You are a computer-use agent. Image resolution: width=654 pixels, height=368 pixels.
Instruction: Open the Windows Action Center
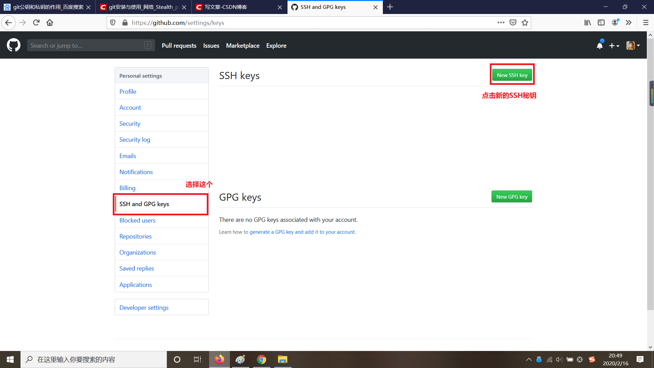[640, 359]
